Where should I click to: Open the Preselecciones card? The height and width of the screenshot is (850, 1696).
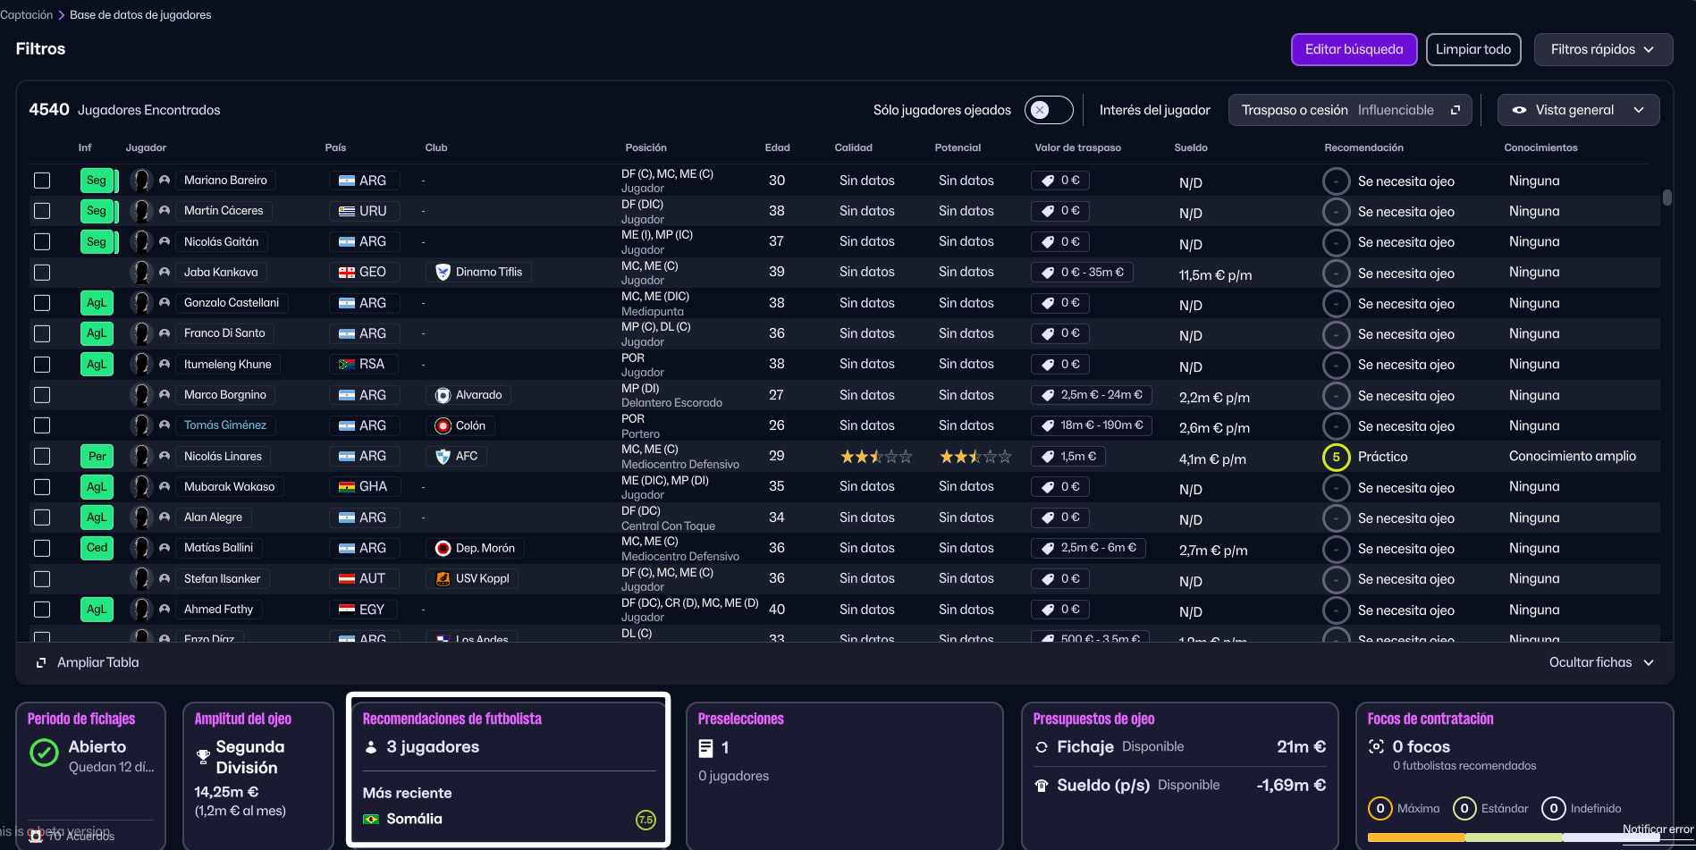click(x=844, y=774)
